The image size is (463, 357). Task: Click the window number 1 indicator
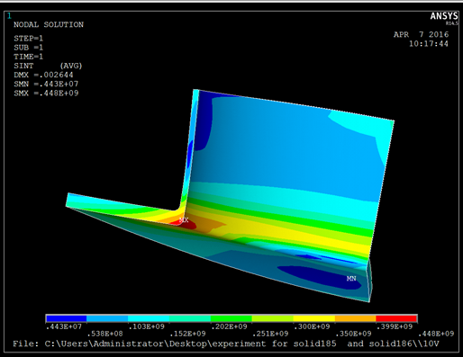[x=10, y=15]
